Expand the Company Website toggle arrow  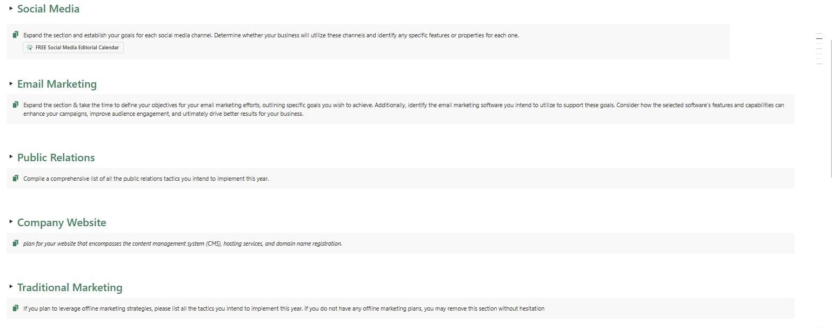[11, 221]
